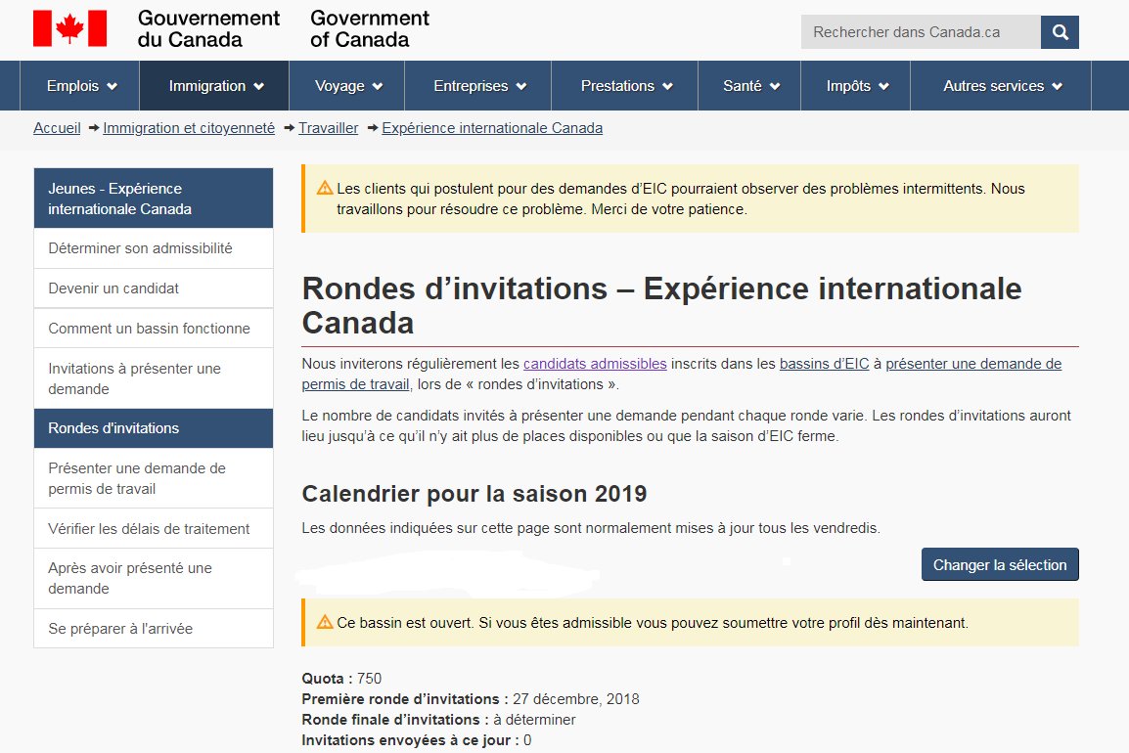The image size is (1129, 753).
Task: Open 'Jeunes - Expérience internationale Canada' sidebar header
Action: pos(154,198)
